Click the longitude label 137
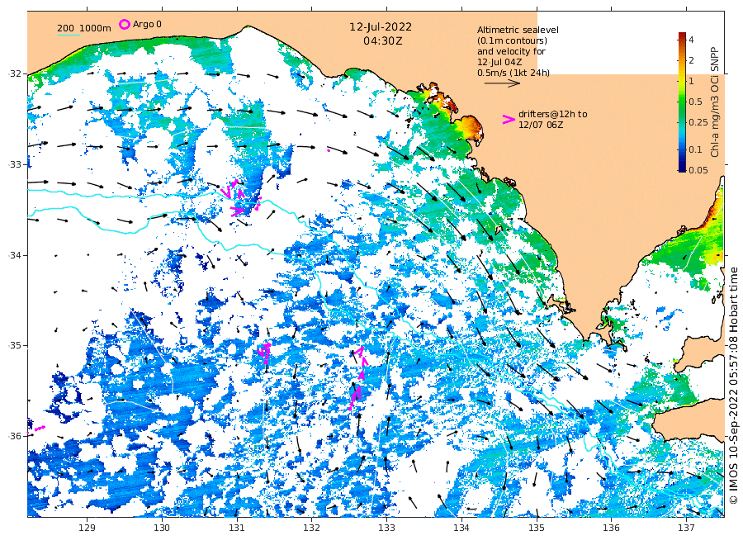Viewport: 743px width, 545px height. point(686,528)
